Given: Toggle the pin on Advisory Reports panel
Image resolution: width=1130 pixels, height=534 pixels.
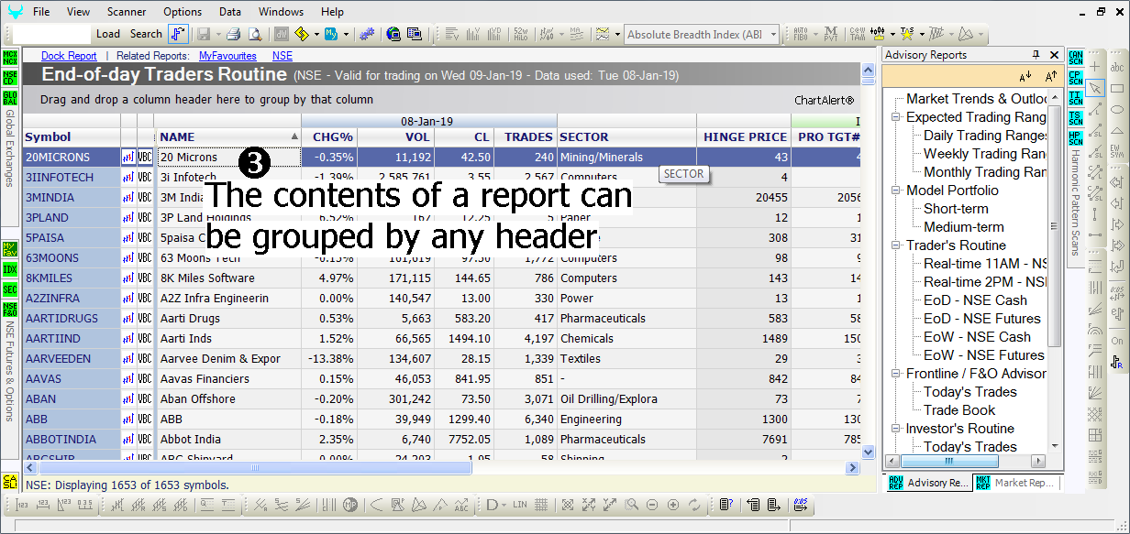Looking at the screenshot, I should click(1036, 55).
